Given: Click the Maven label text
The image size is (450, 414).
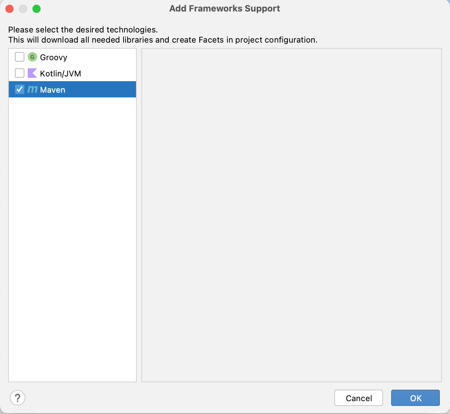Looking at the screenshot, I should click(53, 90).
